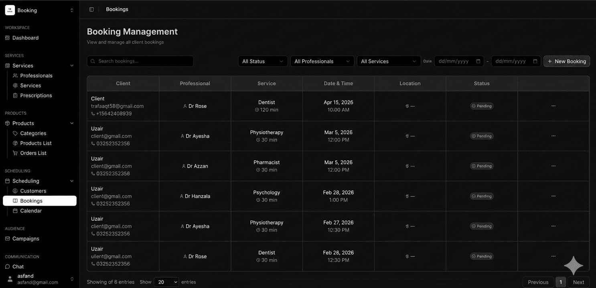The width and height of the screenshot is (596, 288).
Task: Go to Calendar in the sidebar
Action: 31,211
